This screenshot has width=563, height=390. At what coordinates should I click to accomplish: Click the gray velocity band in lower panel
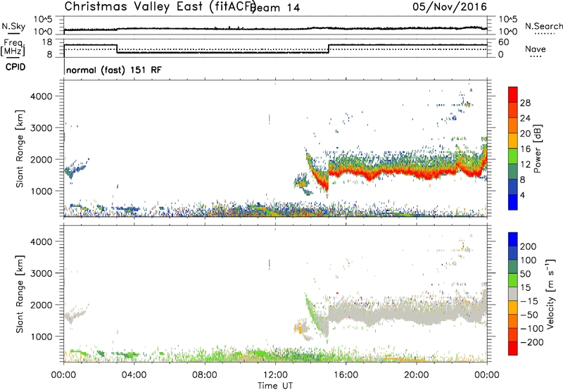407,313
